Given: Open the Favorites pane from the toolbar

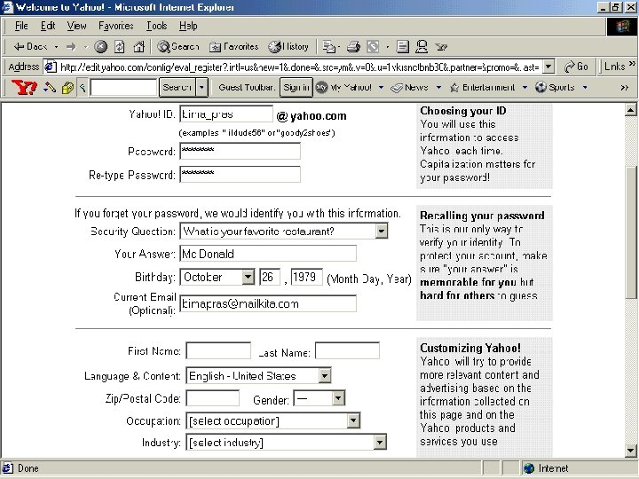Looking at the screenshot, I should 234,47.
